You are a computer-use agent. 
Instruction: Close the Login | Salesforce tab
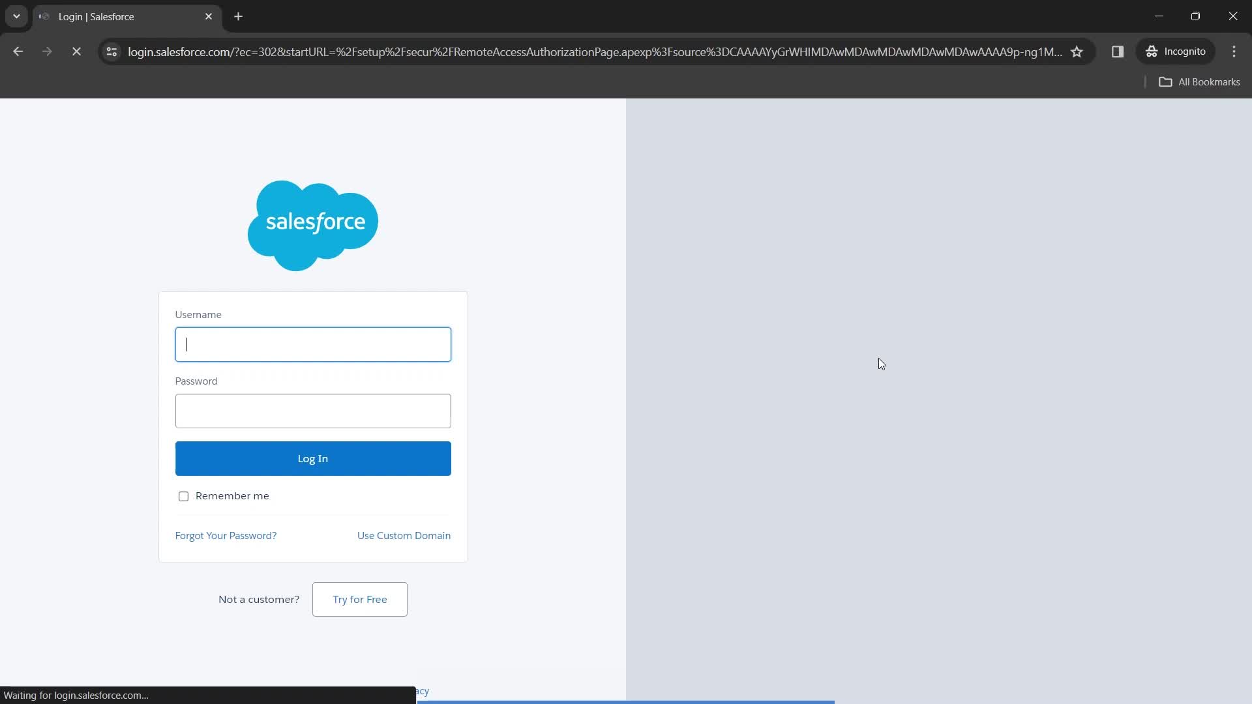[x=209, y=16]
